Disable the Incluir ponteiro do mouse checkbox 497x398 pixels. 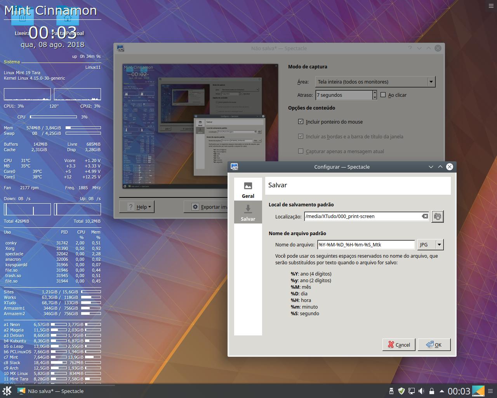[x=301, y=121]
